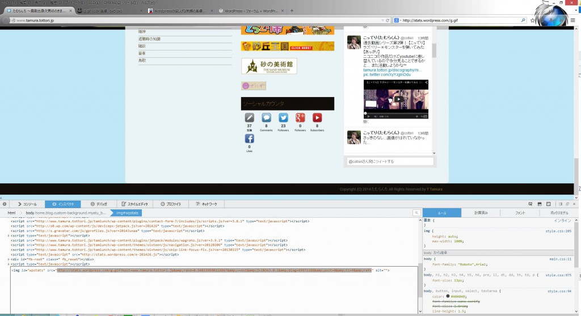Open the browser hamburger menu
The width and height of the screenshot is (581, 316).
(573, 20)
